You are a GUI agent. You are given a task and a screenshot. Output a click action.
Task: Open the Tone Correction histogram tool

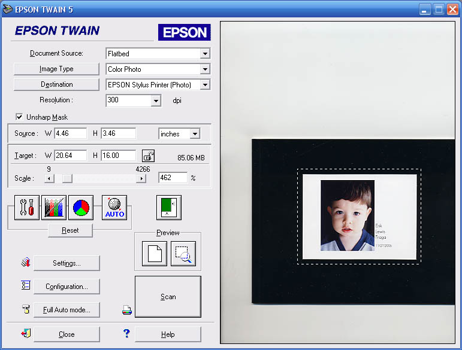[54, 208]
